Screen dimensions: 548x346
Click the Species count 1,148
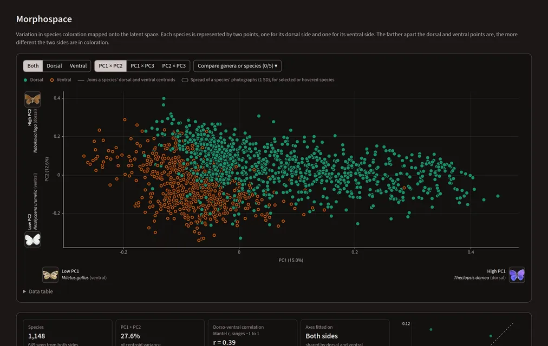(37, 336)
